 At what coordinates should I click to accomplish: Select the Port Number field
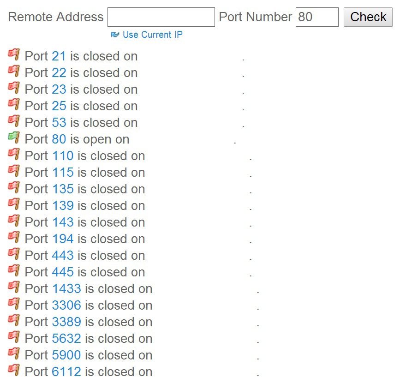click(x=317, y=17)
